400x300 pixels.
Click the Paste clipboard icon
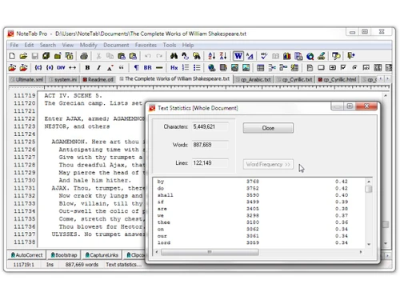(122, 56)
